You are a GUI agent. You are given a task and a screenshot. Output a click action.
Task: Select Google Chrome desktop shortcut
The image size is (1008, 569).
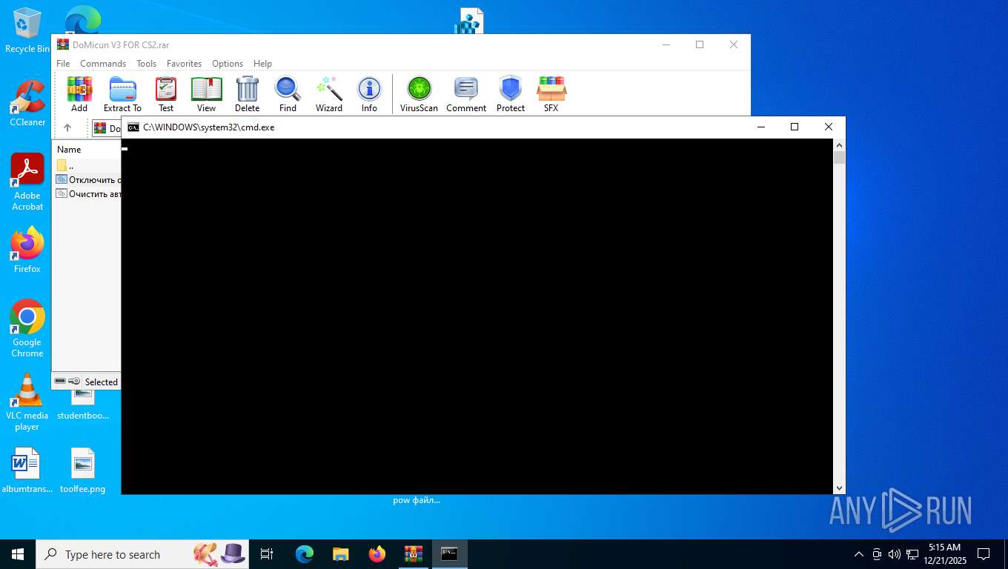[27, 329]
